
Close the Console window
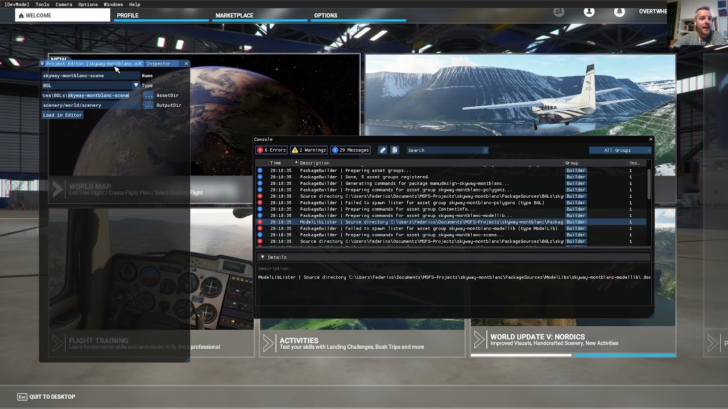click(x=651, y=139)
